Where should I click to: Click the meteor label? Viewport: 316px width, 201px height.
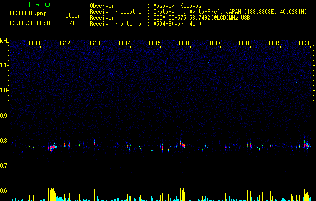click(x=71, y=16)
